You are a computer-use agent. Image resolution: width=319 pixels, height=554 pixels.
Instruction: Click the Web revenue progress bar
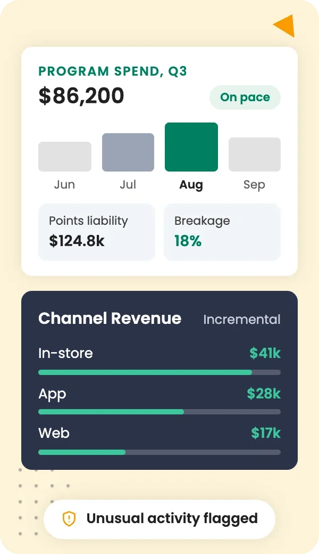(x=159, y=452)
